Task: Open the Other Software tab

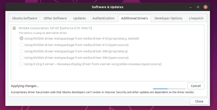Action: point(55,18)
